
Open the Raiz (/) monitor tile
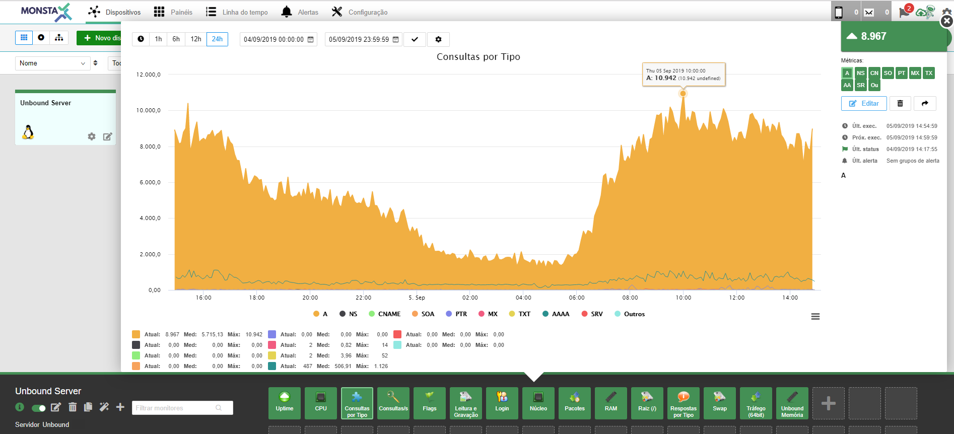[x=647, y=403]
